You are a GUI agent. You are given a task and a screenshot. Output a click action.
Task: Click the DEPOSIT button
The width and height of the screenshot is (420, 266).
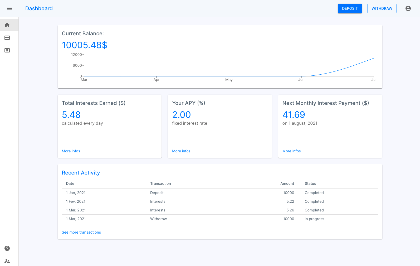[350, 8]
